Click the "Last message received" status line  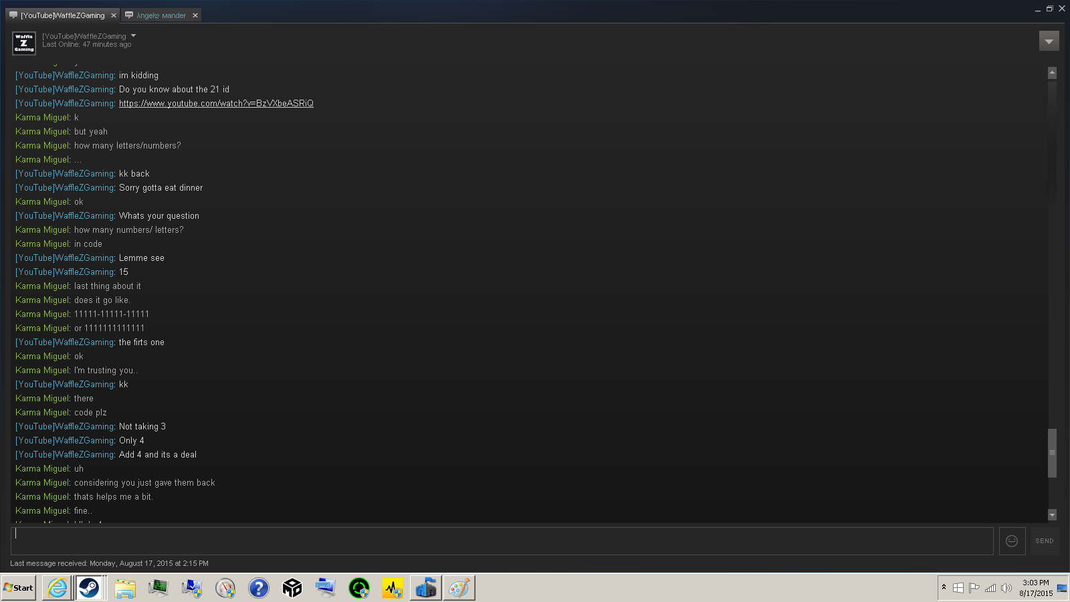tap(109, 563)
